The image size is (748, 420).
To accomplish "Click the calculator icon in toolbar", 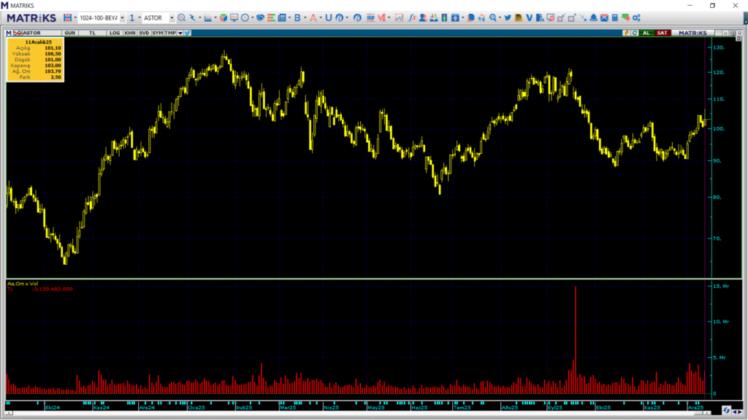I will click(615, 17).
